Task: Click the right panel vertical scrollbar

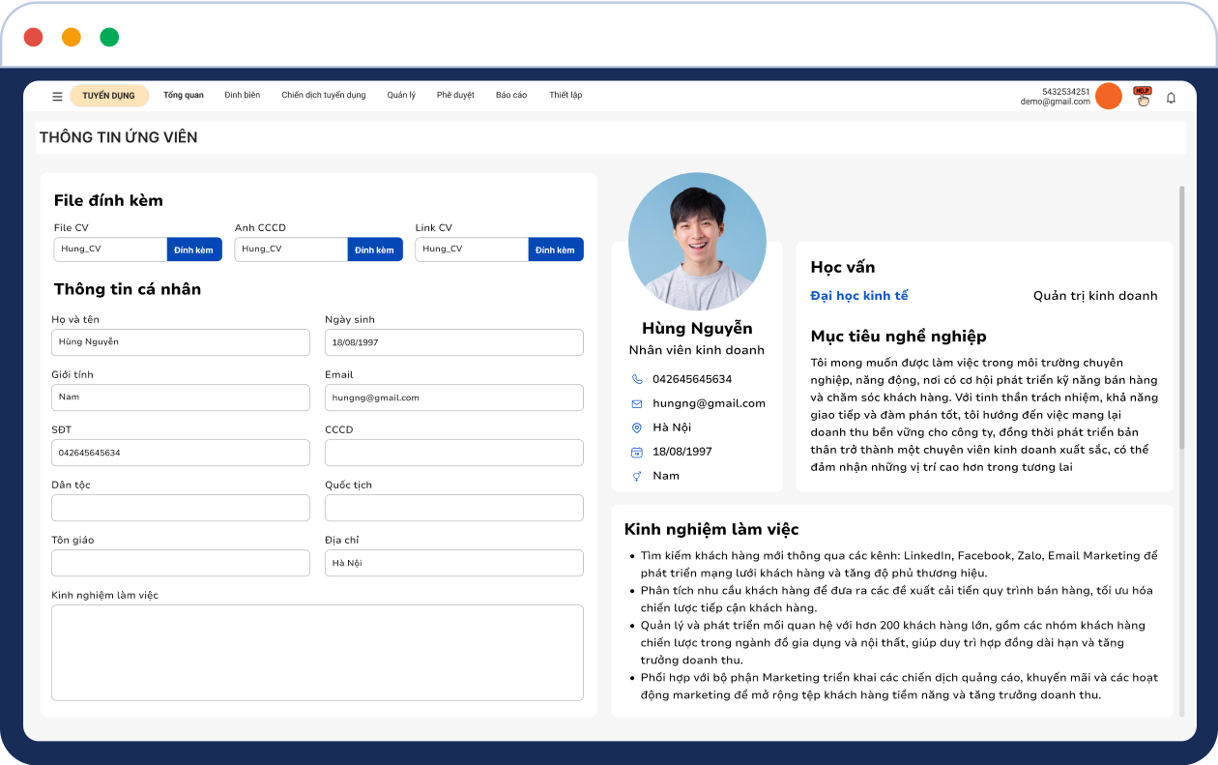Action: (1181, 319)
